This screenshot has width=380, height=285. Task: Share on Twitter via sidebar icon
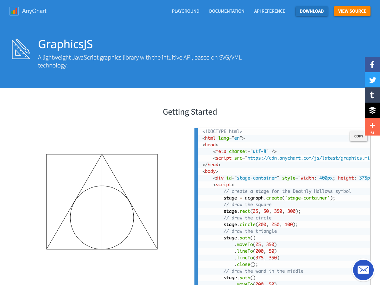click(x=372, y=80)
